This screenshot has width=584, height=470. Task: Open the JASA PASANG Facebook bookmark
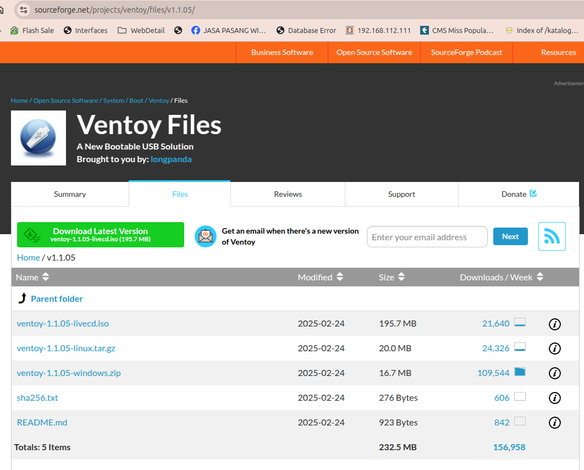[x=229, y=30]
